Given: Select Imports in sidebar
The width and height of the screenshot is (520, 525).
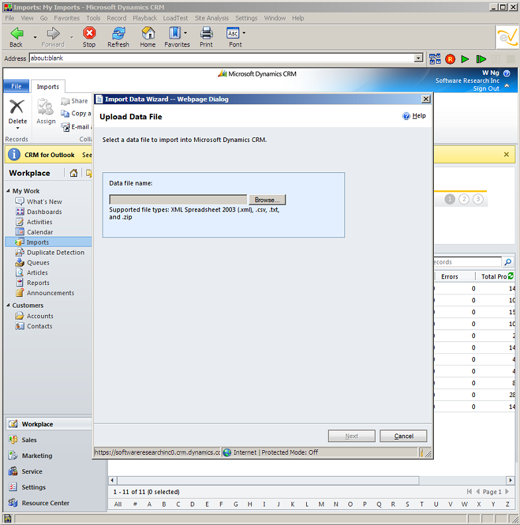Looking at the screenshot, I should [48, 242].
